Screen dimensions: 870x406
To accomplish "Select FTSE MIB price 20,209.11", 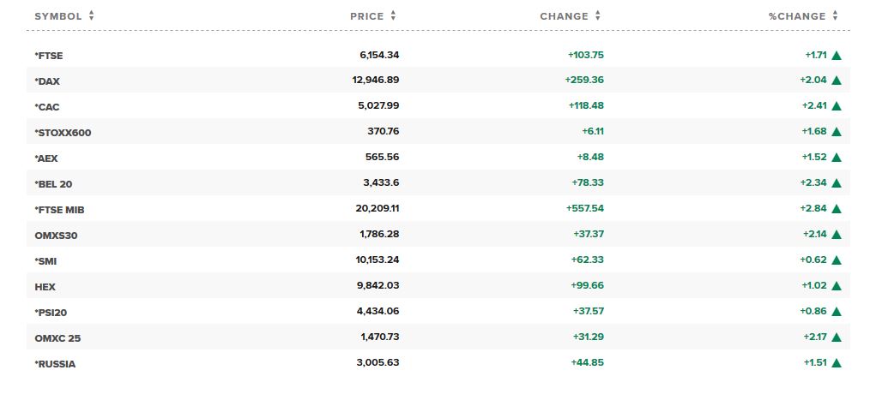I will (x=378, y=208).
